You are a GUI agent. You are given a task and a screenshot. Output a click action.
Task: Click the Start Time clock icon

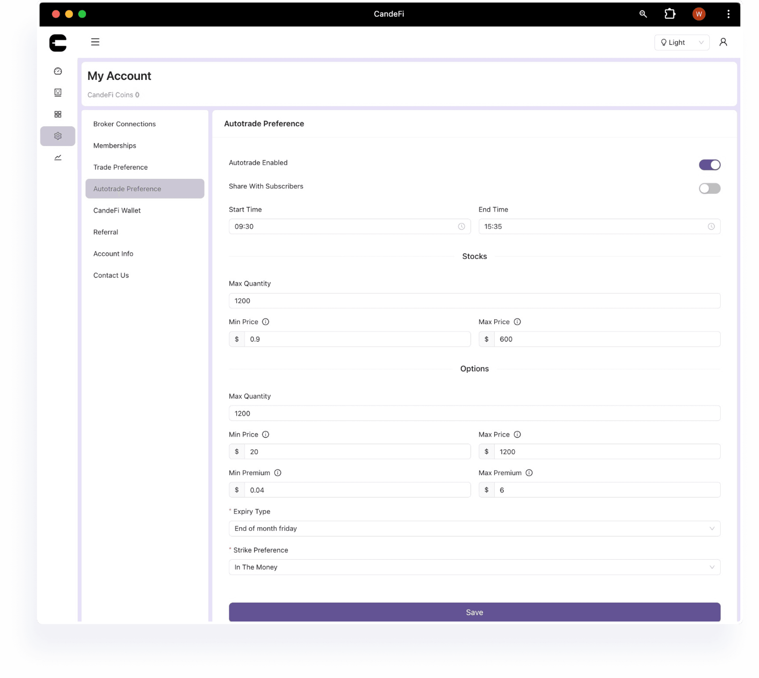click(x=461, y=226)
